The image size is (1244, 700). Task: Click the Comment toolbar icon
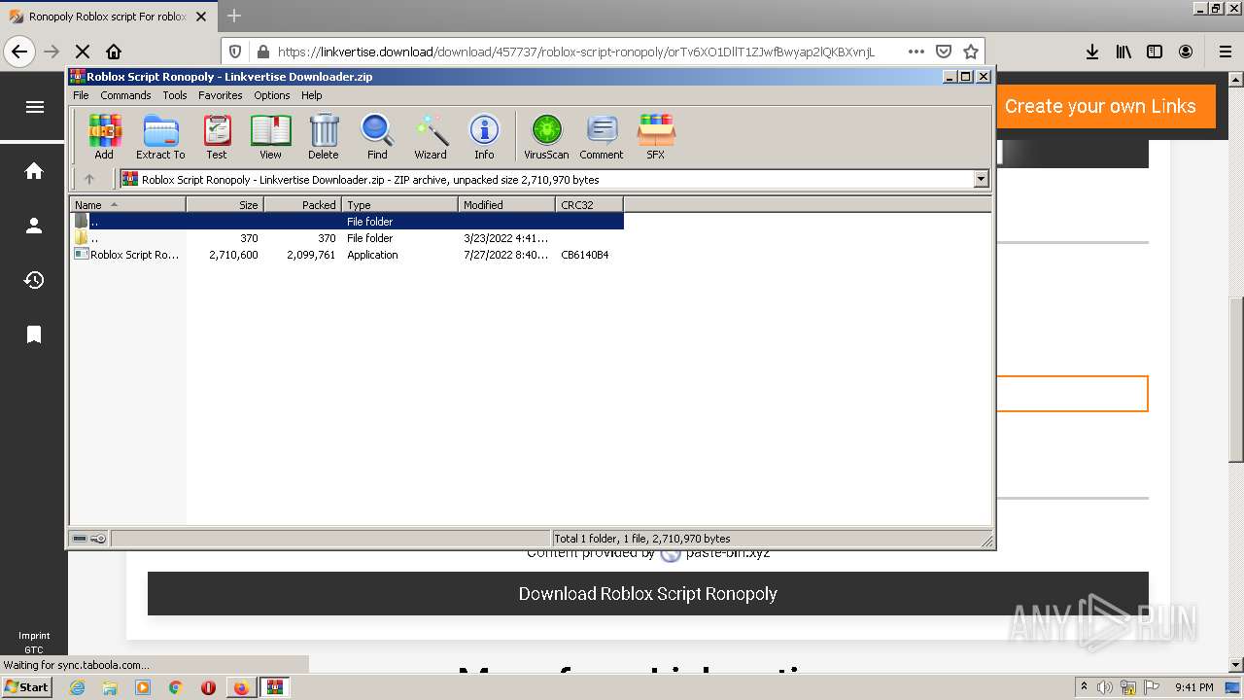[x=602, y=136]
